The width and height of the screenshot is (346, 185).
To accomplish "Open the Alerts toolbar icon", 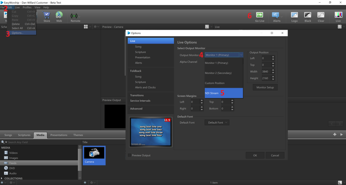I will (275, 15).
